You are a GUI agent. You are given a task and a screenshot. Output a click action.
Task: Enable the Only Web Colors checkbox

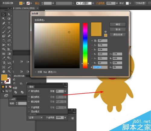(x=35, y=72)
